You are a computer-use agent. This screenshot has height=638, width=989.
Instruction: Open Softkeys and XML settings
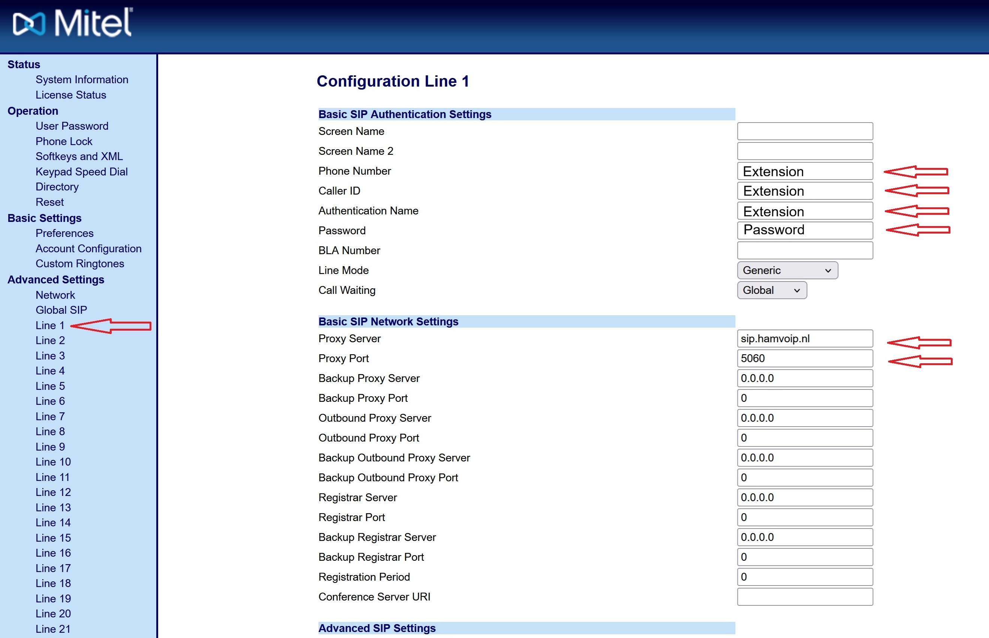[x=79, y=156]
